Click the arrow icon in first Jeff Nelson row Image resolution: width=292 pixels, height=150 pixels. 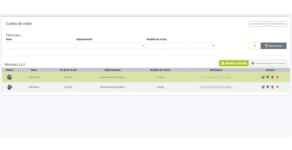(277, 77)
